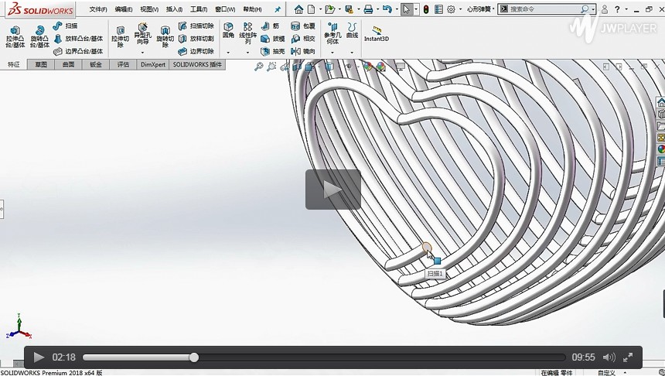Screen dimensions: 665x376
Task: Switch to the 草图 Sketch tab
Action: [41, 65]
